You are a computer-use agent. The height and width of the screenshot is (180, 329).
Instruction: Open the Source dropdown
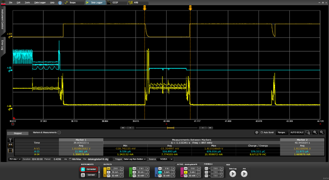coord(165,159)
